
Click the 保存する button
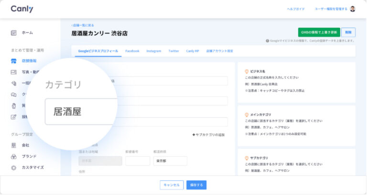pos(196,185)
